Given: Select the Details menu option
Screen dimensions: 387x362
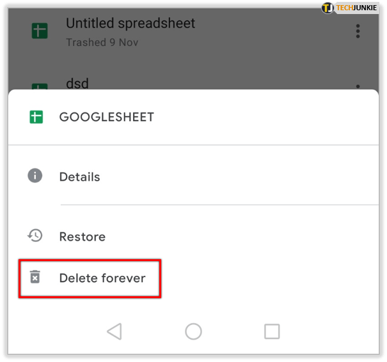Looking at the screenshot, I should point(79,177).
